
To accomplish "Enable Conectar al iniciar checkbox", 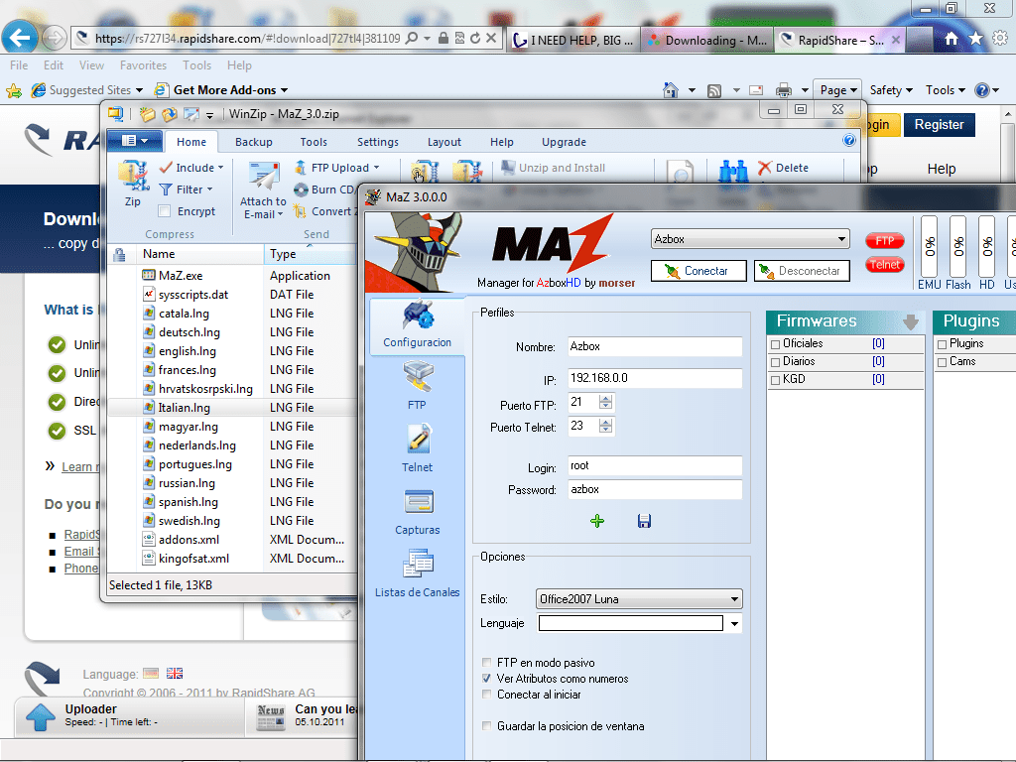I will click(x=486, y=694).
